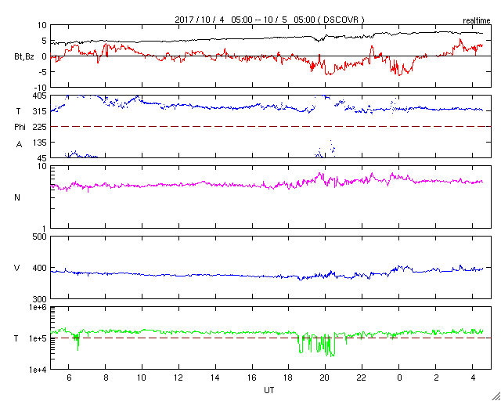Click the "1e+6" temperature tick
The height and width of the screenshot is (401, 501).
38,307
